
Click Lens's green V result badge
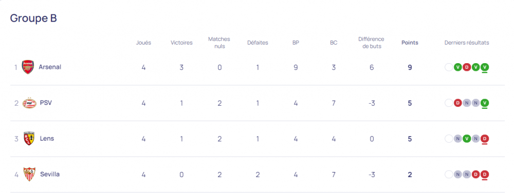(x=467, y=139)
